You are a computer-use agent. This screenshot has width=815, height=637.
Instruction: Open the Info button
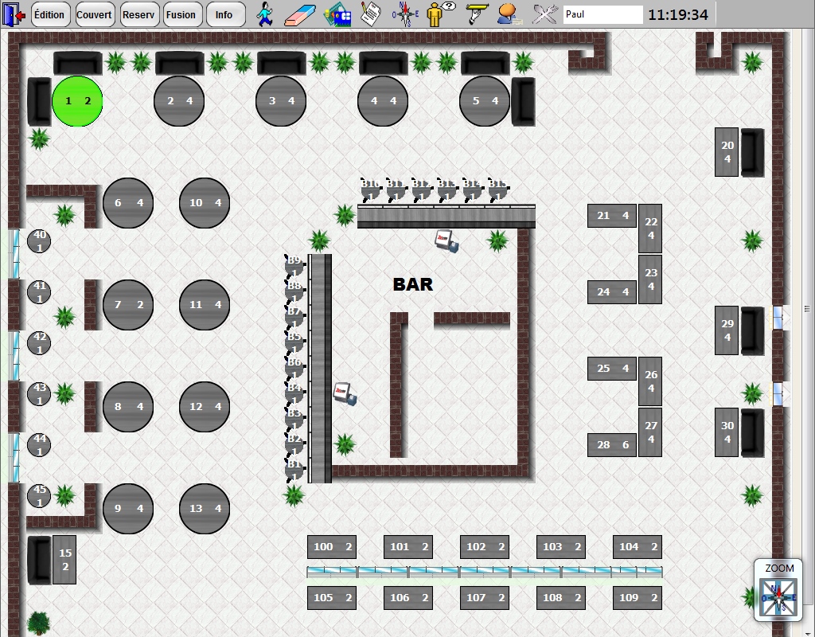[x=224, y=14]
